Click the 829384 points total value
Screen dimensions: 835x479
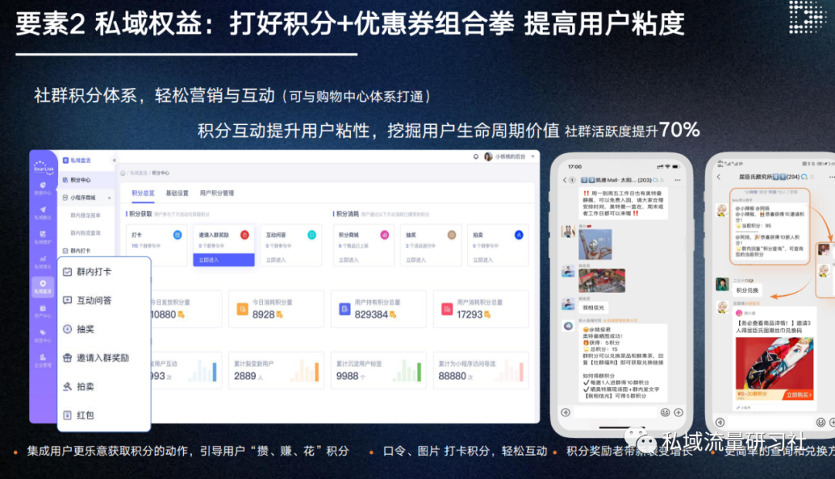(x=372, y=314)
